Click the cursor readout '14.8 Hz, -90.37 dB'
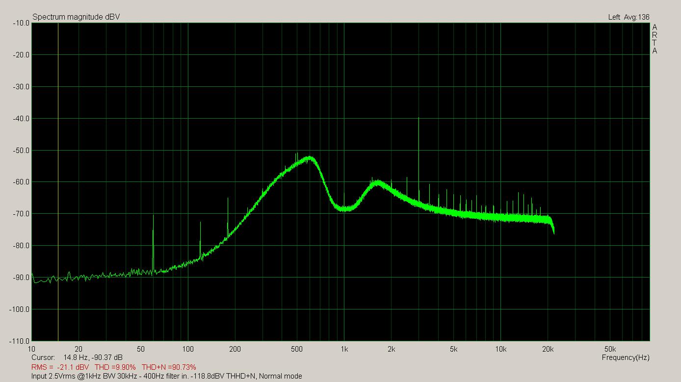This screenshot has height=382, width=681. 93,357
